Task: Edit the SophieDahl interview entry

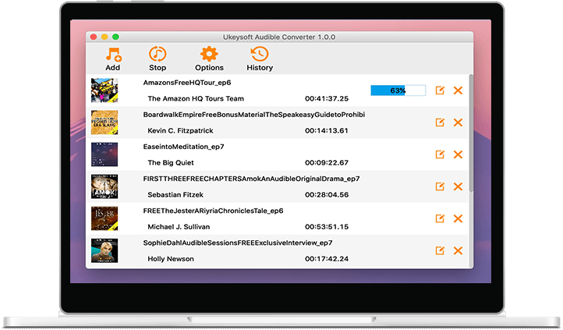Action: (x=440, y=250)
